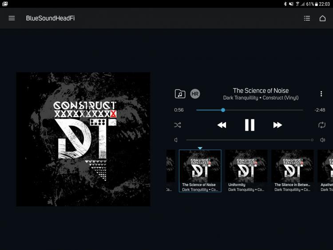Select The Science of Noise queue item
Viewport: 333px width, 250px height.
click(200, 171)
